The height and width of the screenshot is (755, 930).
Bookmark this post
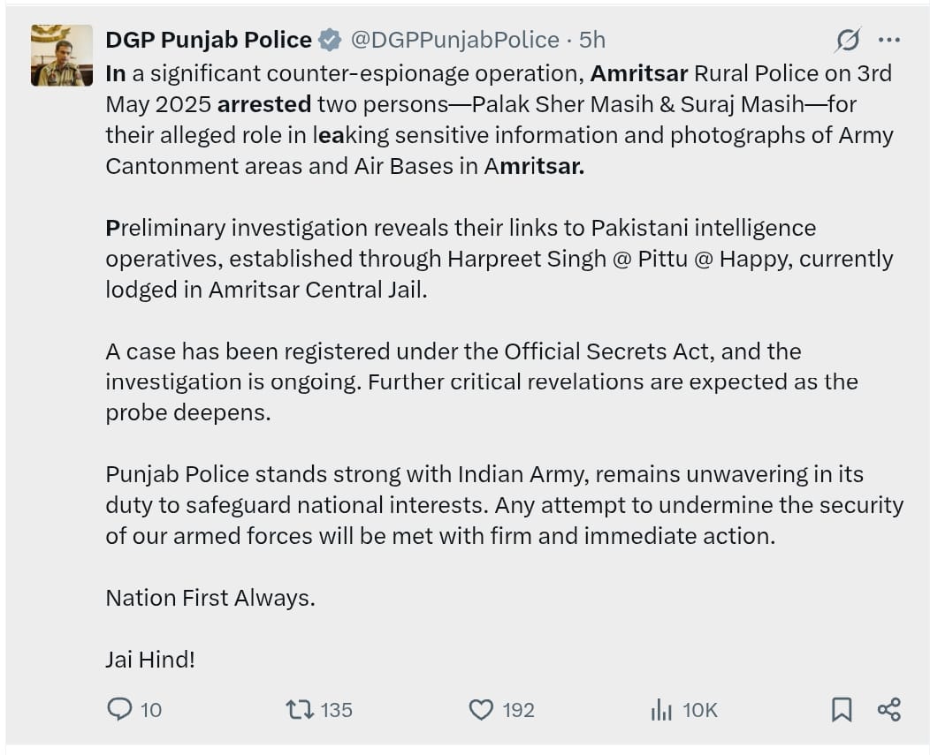842,709
